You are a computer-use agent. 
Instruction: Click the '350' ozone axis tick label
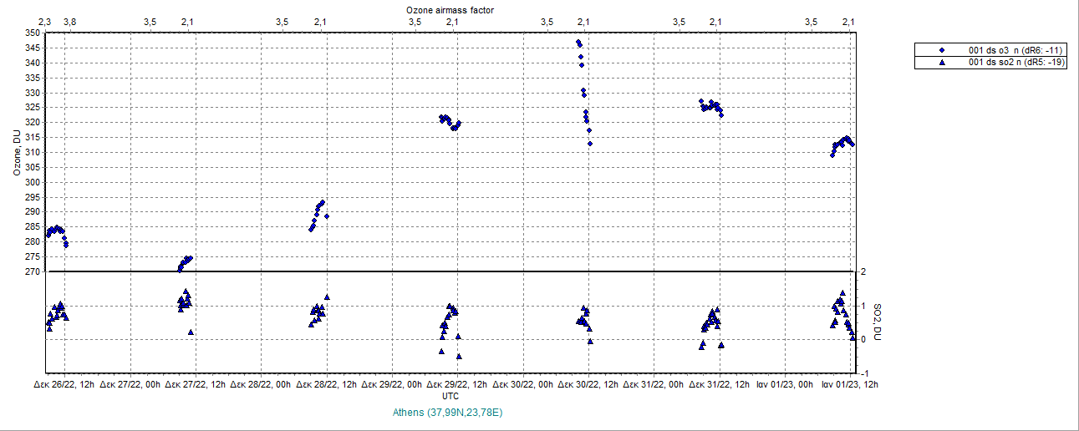(x=33, y=33)
